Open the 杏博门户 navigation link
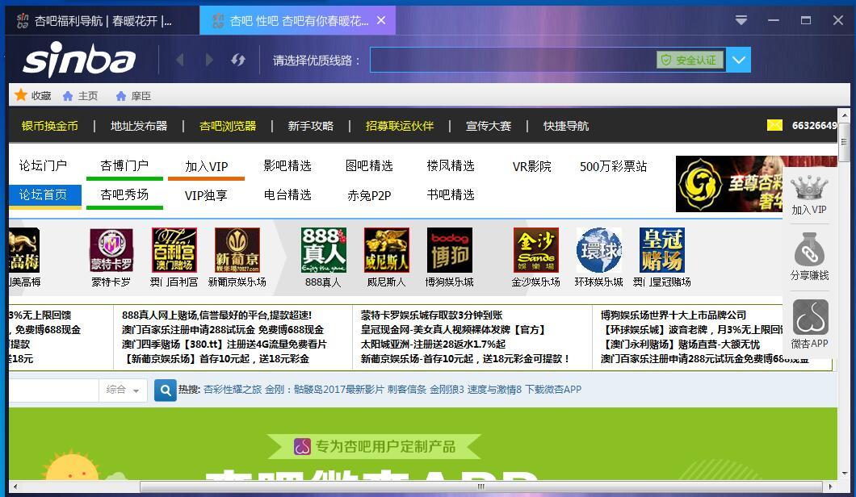Viewport: 856px width, 497px height. [x=124, y=165]
